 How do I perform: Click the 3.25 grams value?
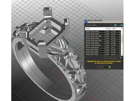[107, 45]
